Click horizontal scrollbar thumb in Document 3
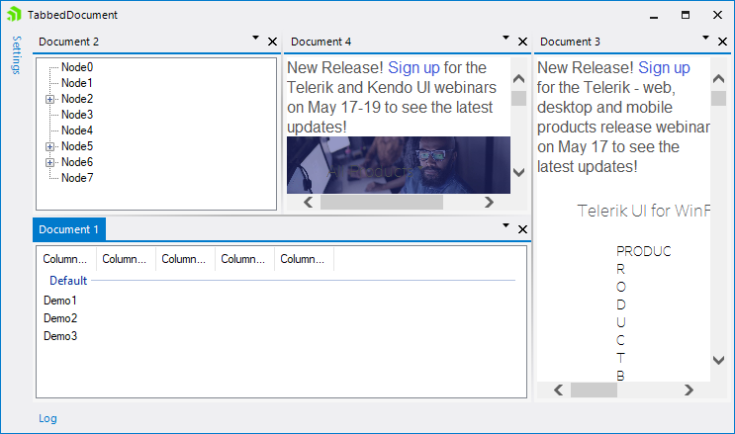Screen dimensions: 735x434 594,390
